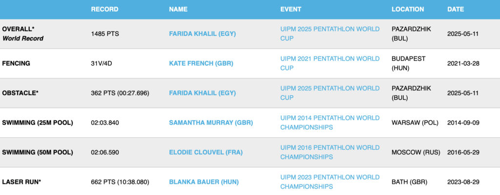
Task: Open UIPM 2016 Pentathlon World Championships link
Action: click(330, 152)
